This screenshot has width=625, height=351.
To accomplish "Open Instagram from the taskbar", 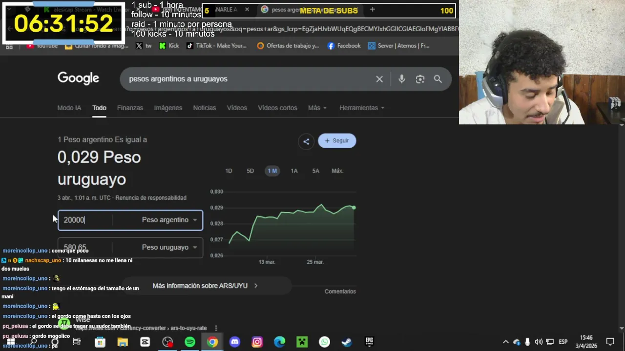I will [x=257, y=342].
